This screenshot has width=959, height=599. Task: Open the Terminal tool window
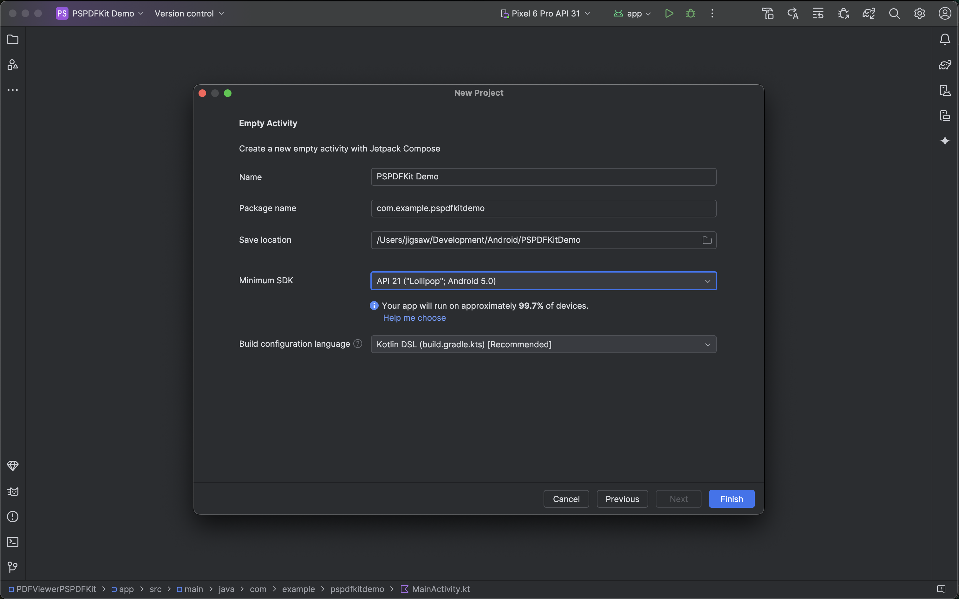click(x=13, y=542)
